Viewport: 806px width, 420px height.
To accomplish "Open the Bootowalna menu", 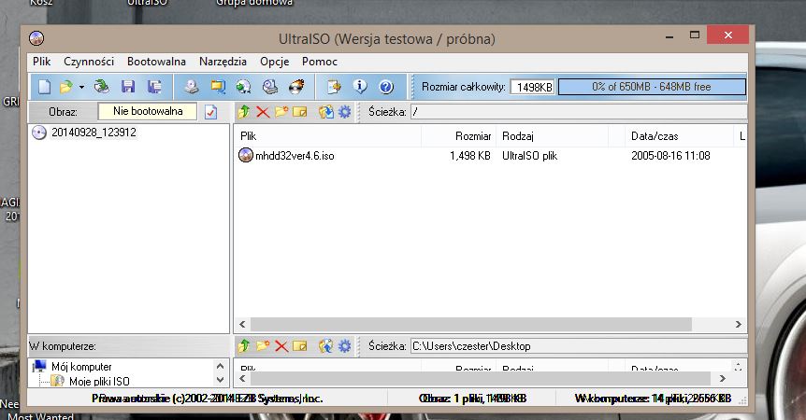I will click(x=156, y=62).
